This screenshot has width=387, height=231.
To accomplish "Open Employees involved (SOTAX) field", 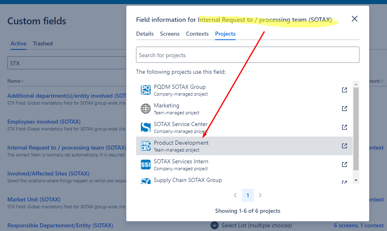I will (x=44, y=122).
